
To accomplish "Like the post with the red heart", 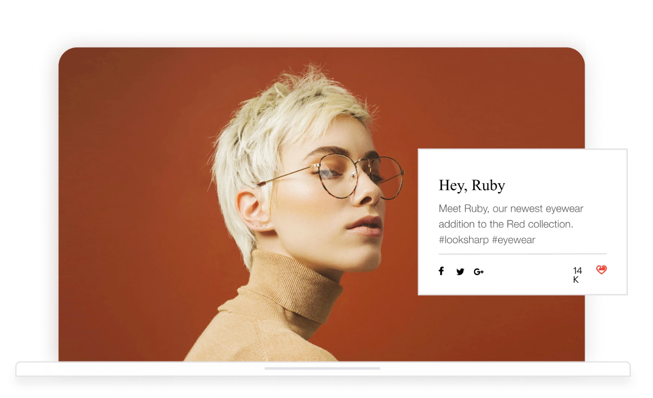I will (601, 270).
